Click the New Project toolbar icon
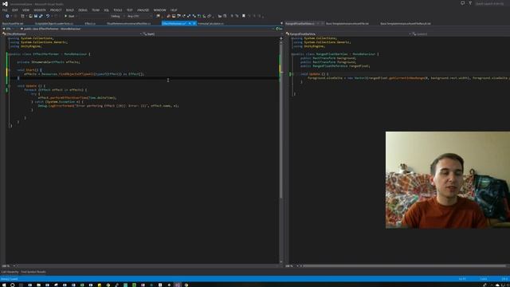Screen dimensions: 510x287 22,16
